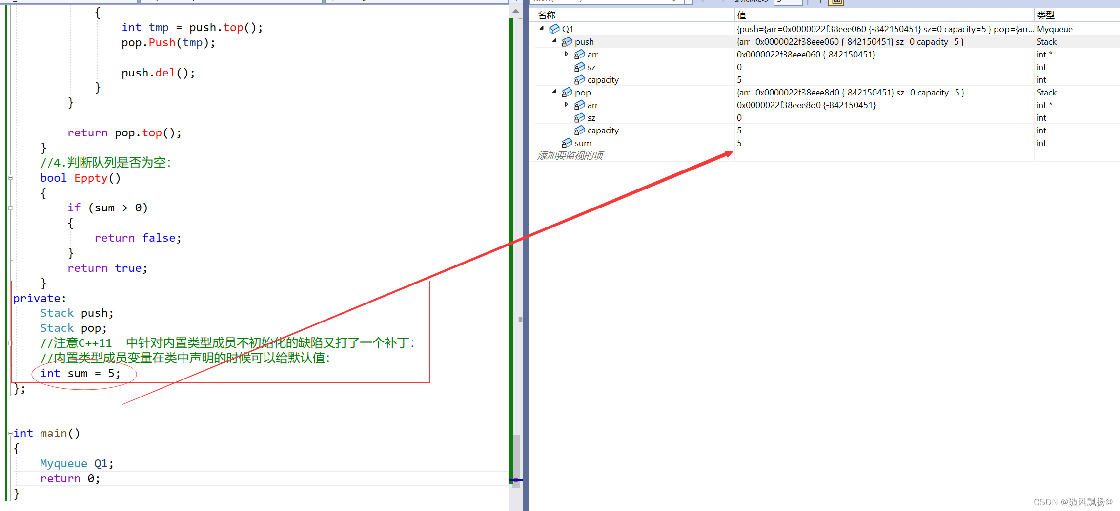Click the capacity icon under push

point(579,80)
